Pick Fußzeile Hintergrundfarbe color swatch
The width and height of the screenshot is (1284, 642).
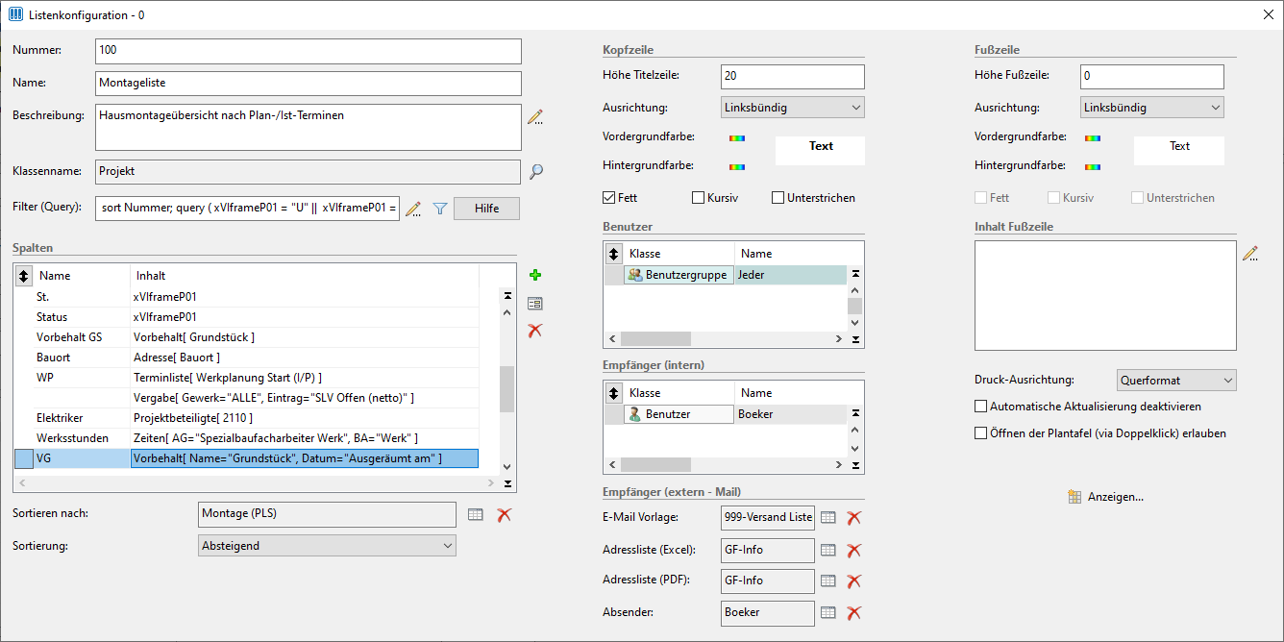(1093, 167)
